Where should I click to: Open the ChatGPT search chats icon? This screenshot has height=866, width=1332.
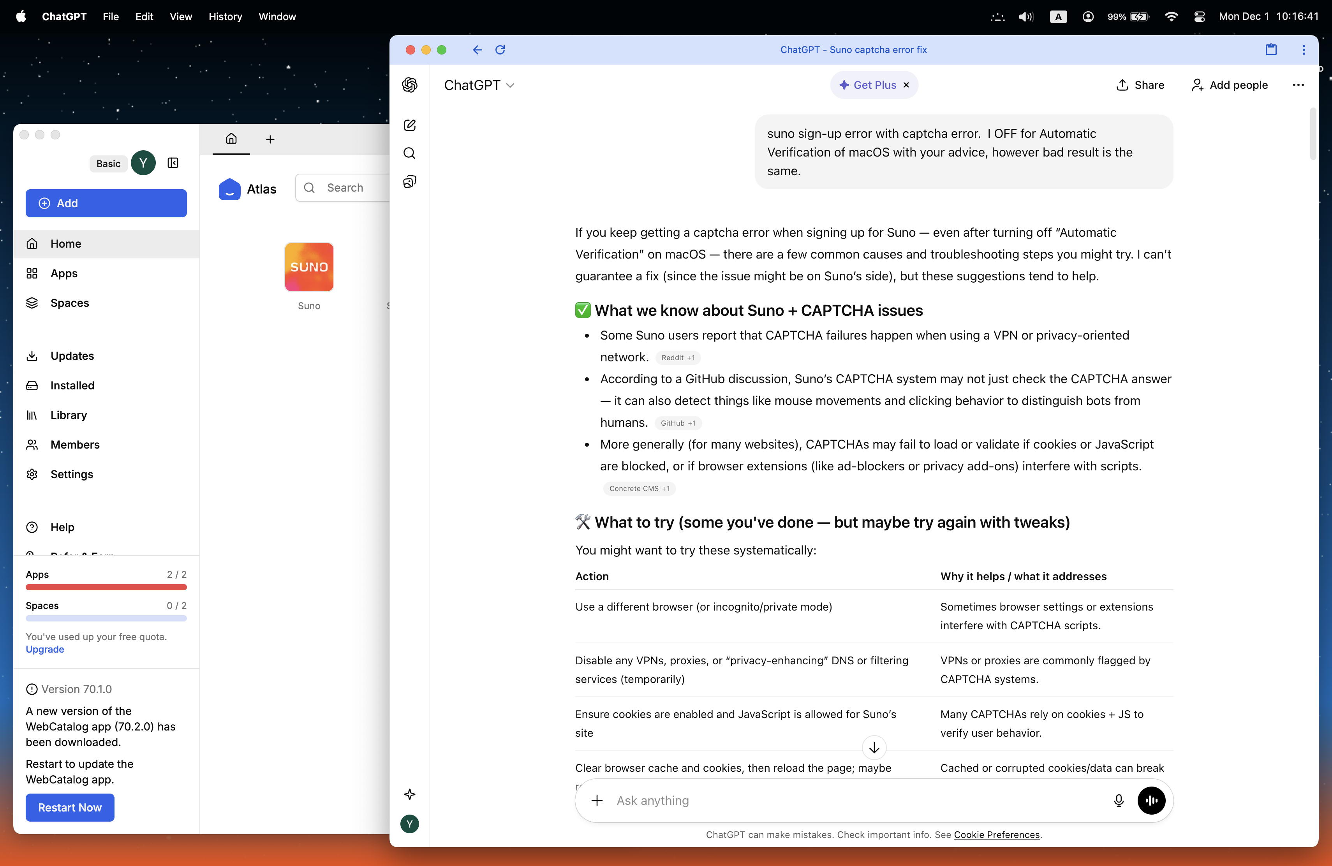(410, 153)
